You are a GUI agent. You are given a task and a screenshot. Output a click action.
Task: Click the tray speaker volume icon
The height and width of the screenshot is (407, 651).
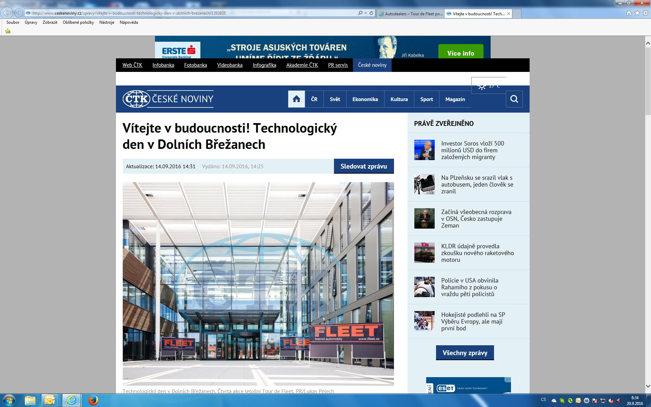(x=619, y=401)
